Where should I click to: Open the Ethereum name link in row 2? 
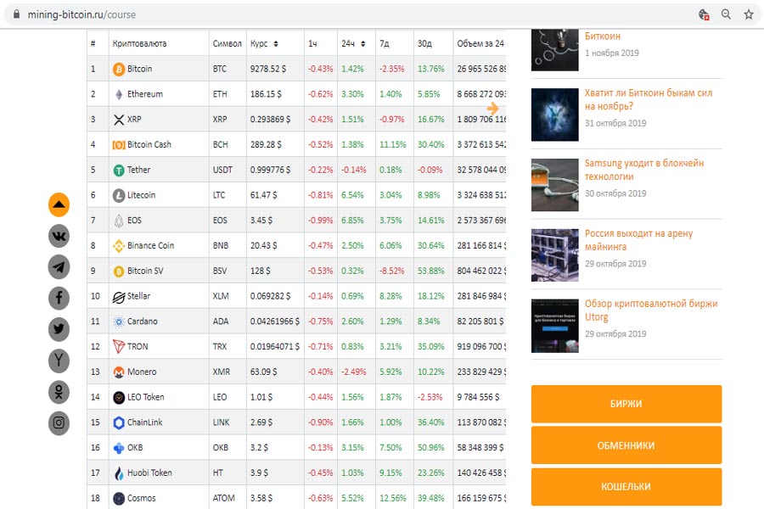click(x=144, y=94)
